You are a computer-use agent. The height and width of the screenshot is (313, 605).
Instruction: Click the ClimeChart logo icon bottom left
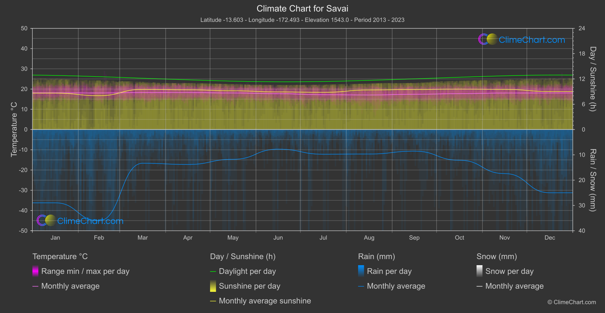[x=46, y=220]
